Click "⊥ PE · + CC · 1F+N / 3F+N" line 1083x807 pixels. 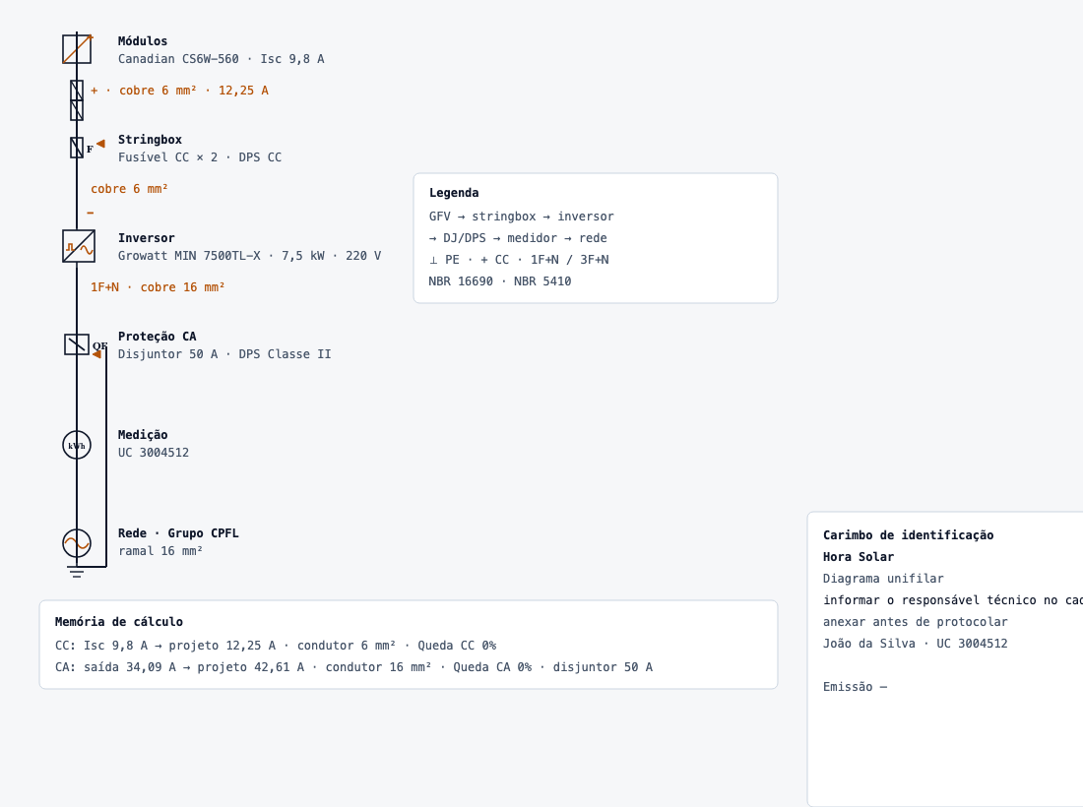click(519, 260)
